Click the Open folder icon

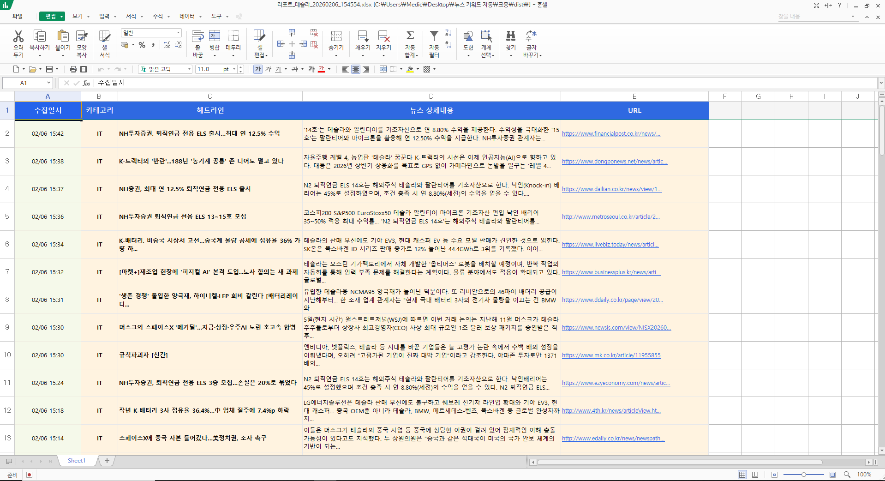pyautogui.click(x=32, y=69)
